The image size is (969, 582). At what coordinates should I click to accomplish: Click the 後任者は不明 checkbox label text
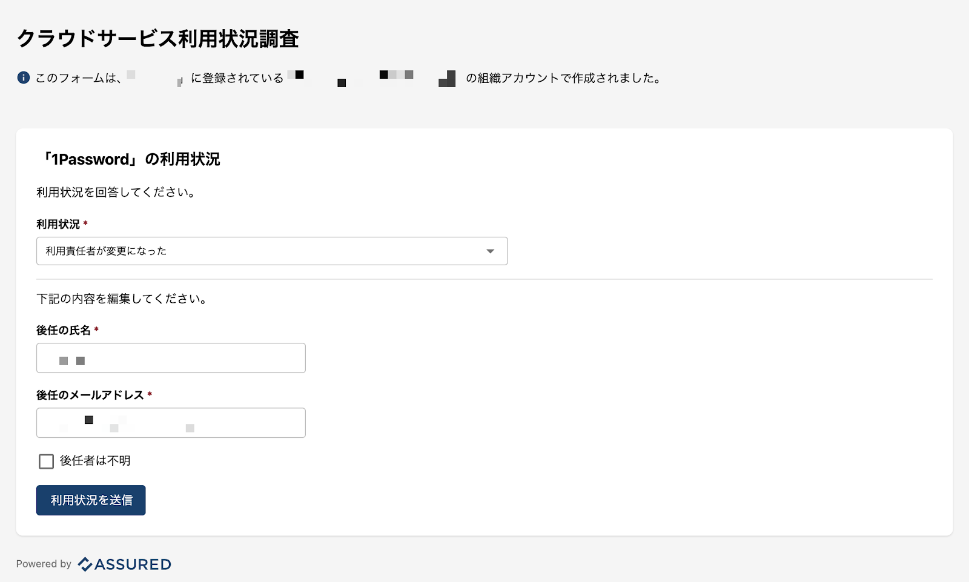[x=95, y=461]
